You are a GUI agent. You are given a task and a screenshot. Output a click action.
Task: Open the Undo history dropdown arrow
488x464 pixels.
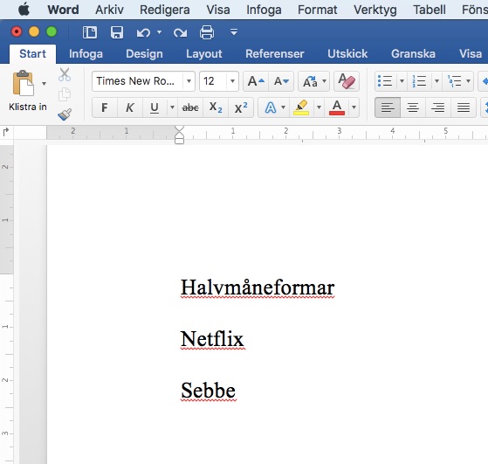click(x=160, y=32)
